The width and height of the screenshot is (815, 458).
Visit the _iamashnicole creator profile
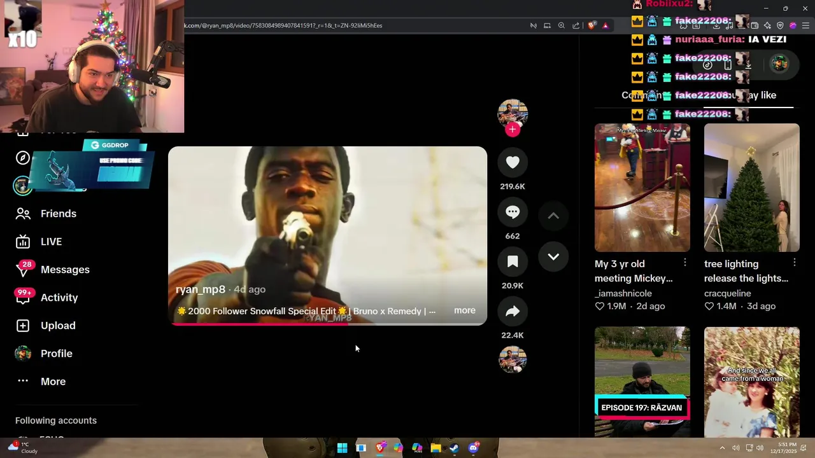tap(623, 293)
